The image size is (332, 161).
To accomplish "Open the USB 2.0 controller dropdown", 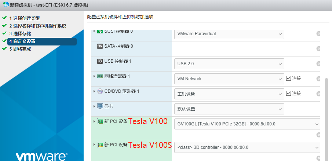I will (229, 64).
